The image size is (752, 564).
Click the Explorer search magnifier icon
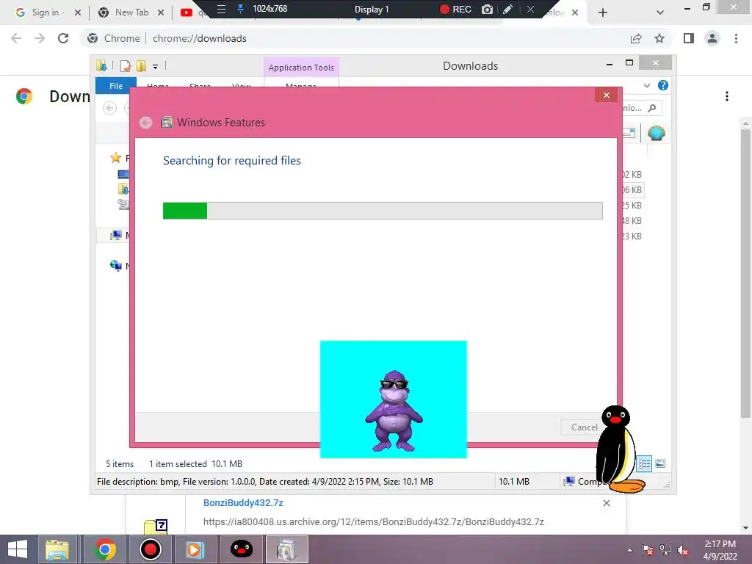pos(652,108)
